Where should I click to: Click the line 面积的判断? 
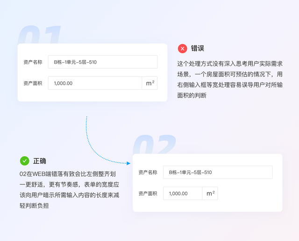[192, 95]
